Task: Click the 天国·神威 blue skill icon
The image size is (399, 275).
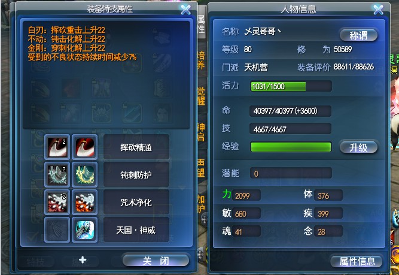Action: pyautogui.click(x=85, y=230)
